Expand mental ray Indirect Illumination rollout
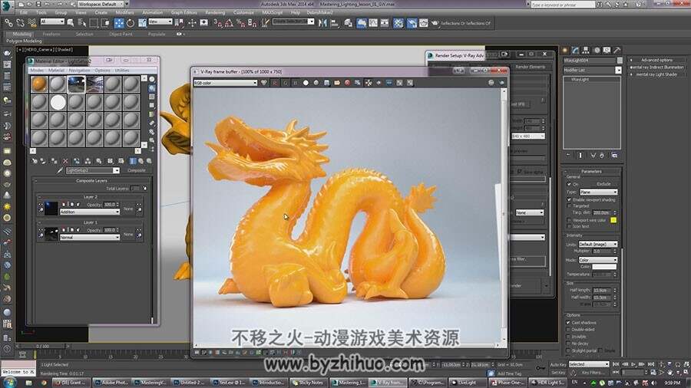This screenshot has width=691, height=388. pos(656,67)
